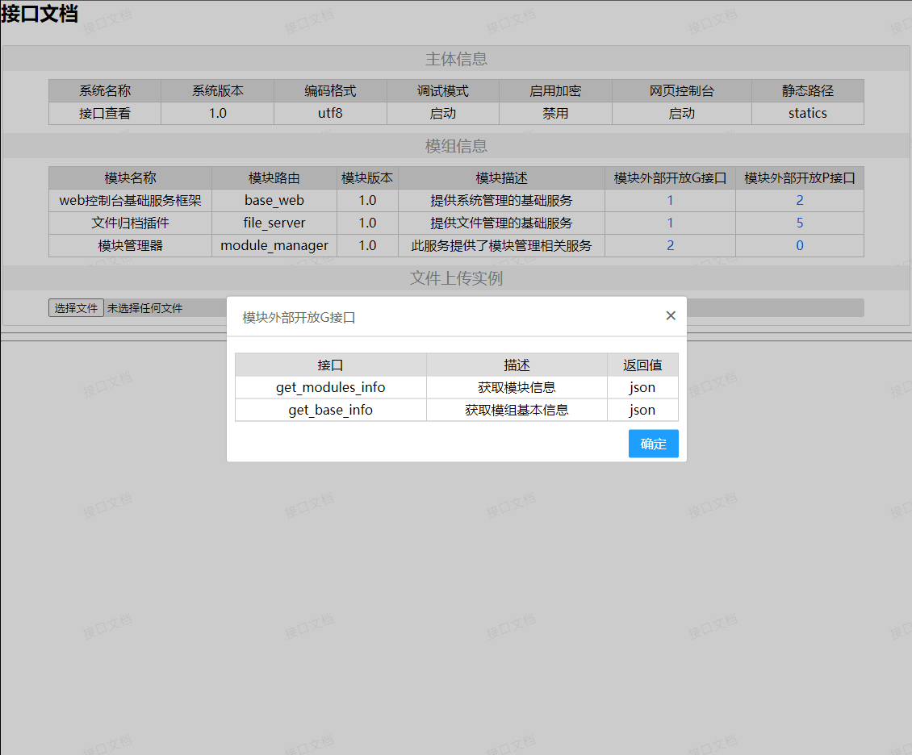Click the utf8 encoding value
912x755 pixels.
330,114
